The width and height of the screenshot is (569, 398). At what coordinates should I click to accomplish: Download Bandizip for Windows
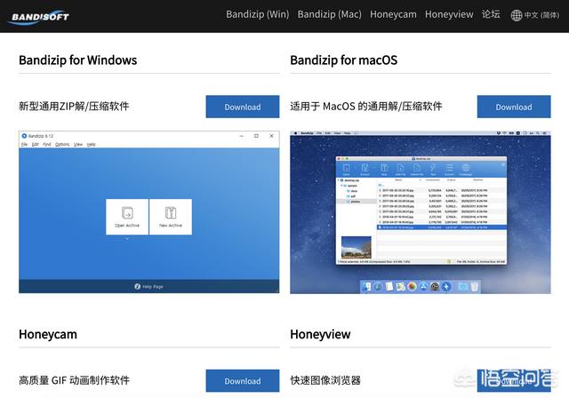click(x=243, y=107)
